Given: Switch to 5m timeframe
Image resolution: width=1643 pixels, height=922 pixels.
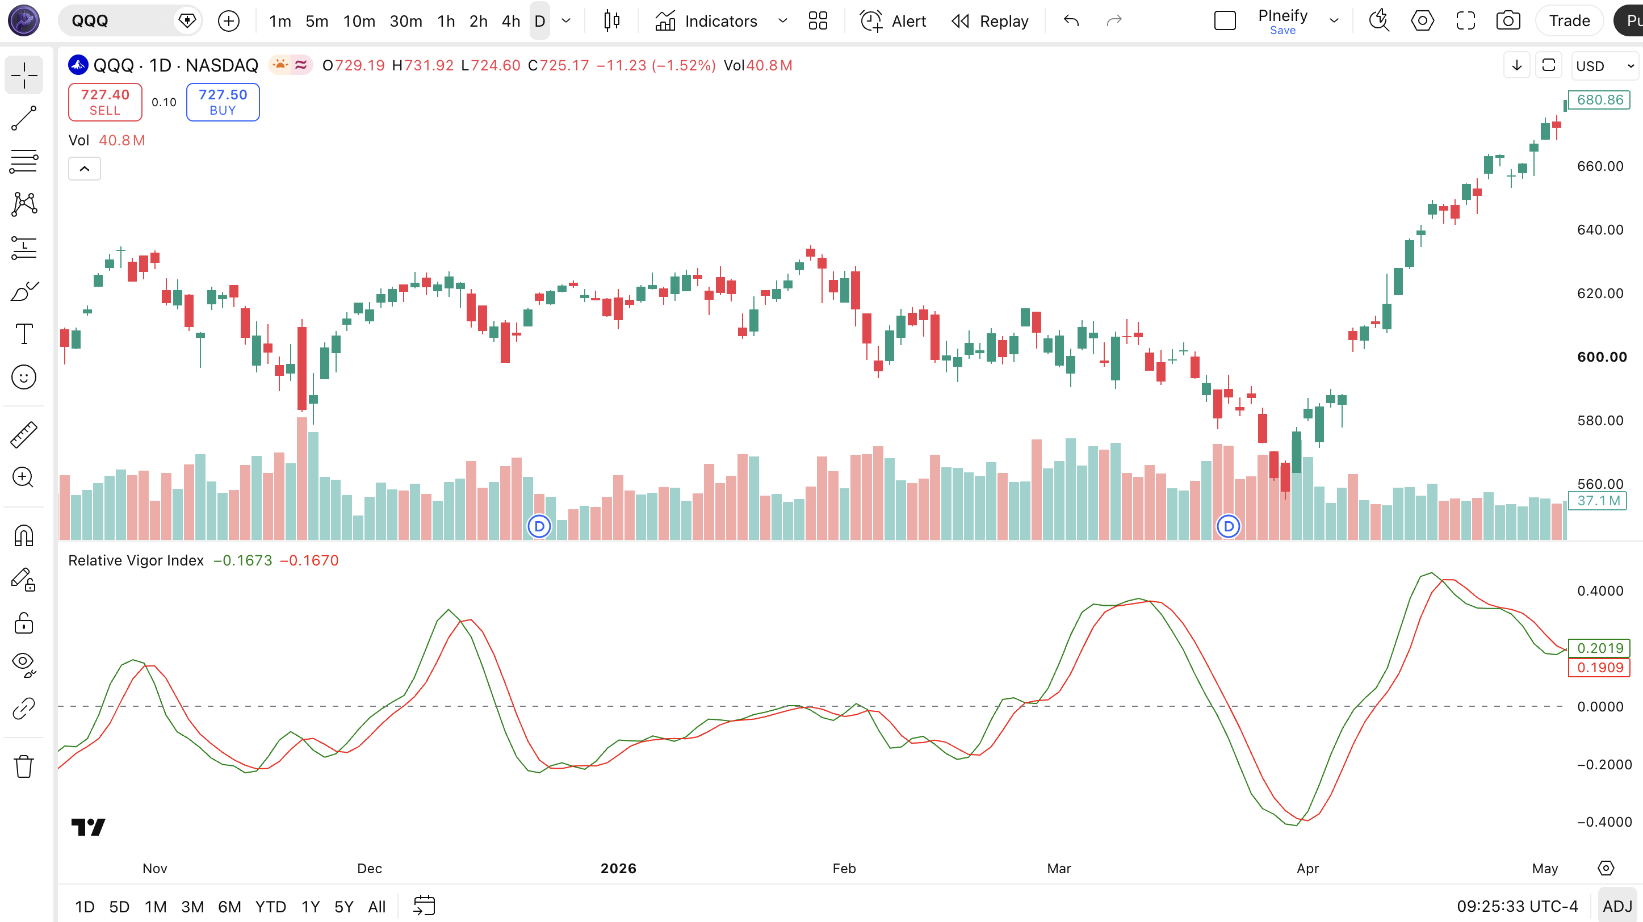Looking at the screenshot, I should coord(316,21).
